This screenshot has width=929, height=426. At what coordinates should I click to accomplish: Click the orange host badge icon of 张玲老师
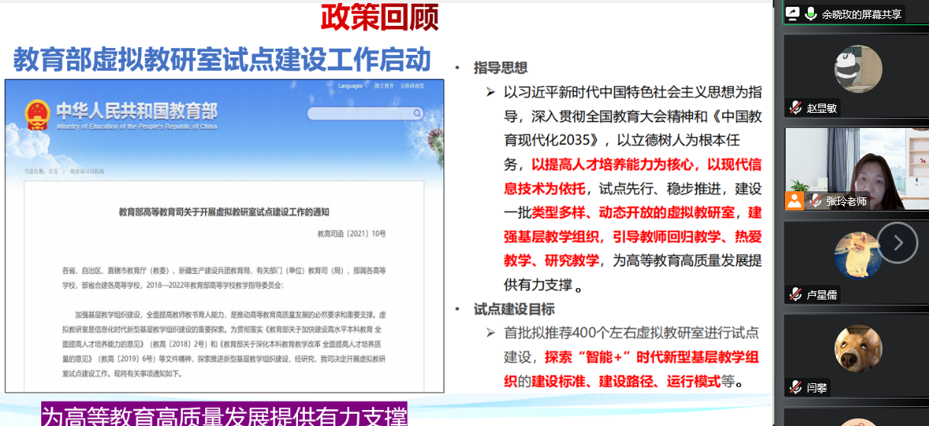tap(795, 201)
